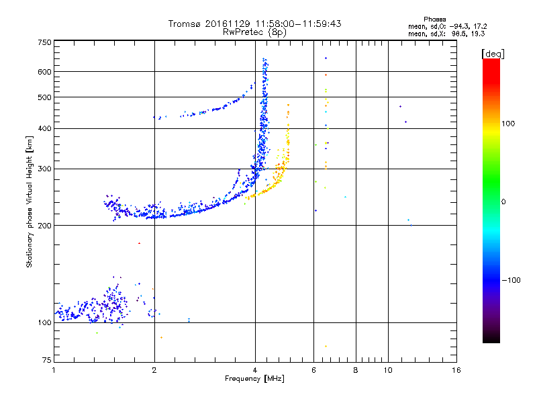Viewport: 537px width, 403px height.
Task: Click the y-axis tick label '300'
Action: [x=44, y=169]
